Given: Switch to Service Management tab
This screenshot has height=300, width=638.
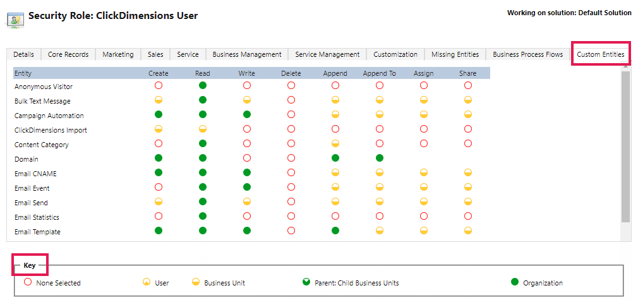Looking at the screenshot, I should (x=328, y=54).
